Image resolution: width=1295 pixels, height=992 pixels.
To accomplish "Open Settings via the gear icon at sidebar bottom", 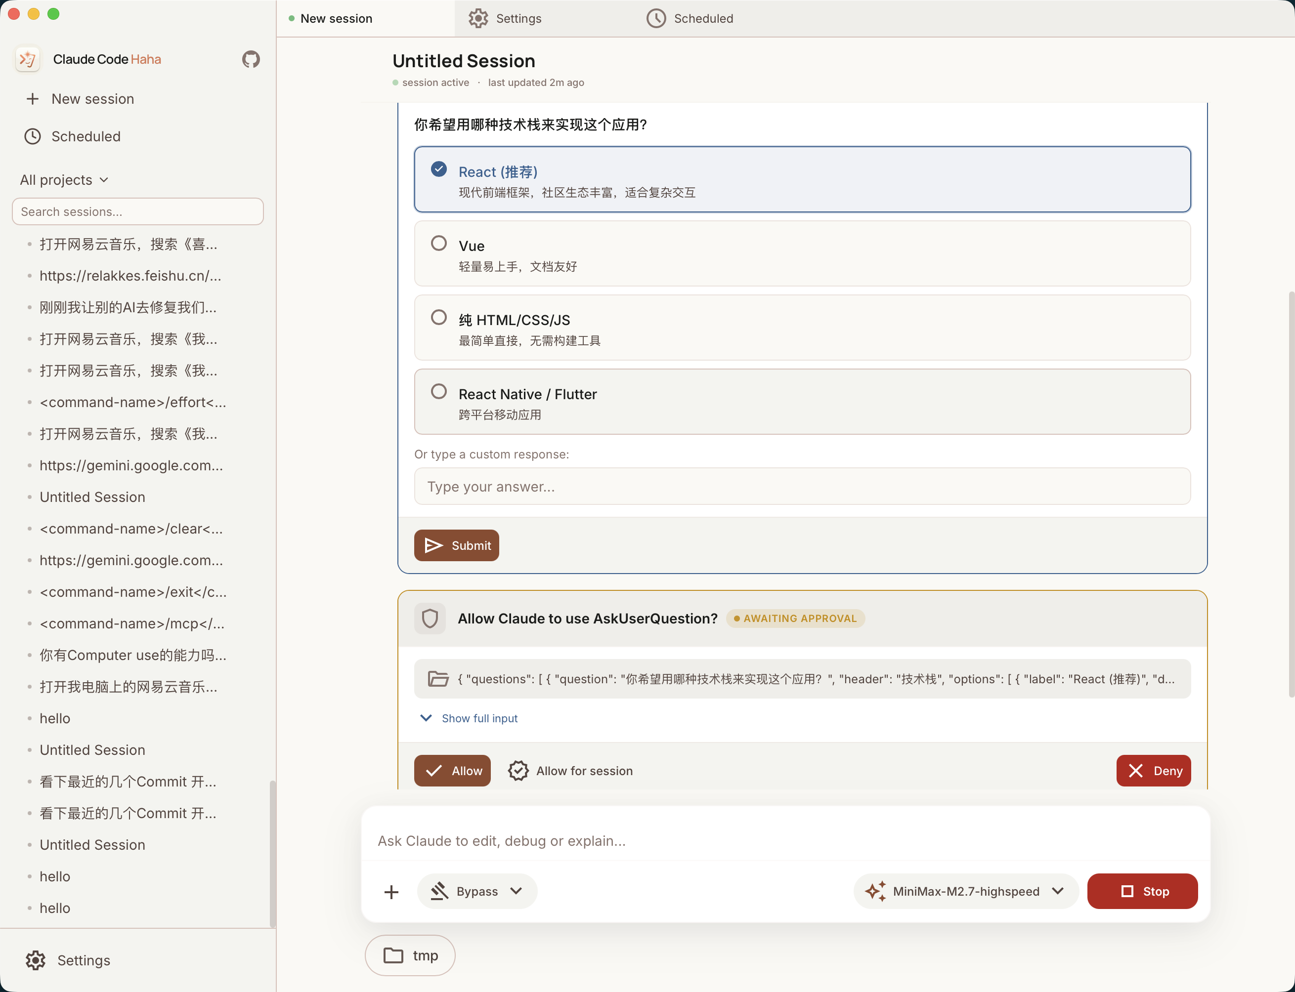I will 36,960.
